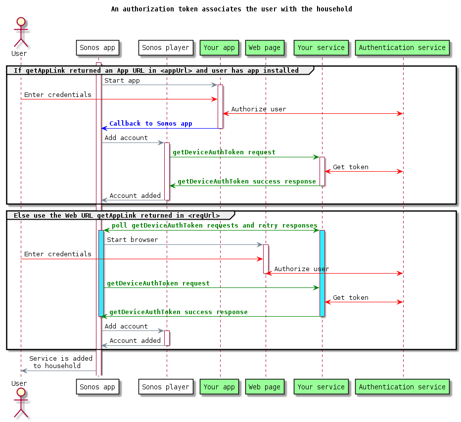Click 'poll getDeviceAuthToken requests and retry responses'
This screenshot has width=461, height=422.
tap(215, 226)
